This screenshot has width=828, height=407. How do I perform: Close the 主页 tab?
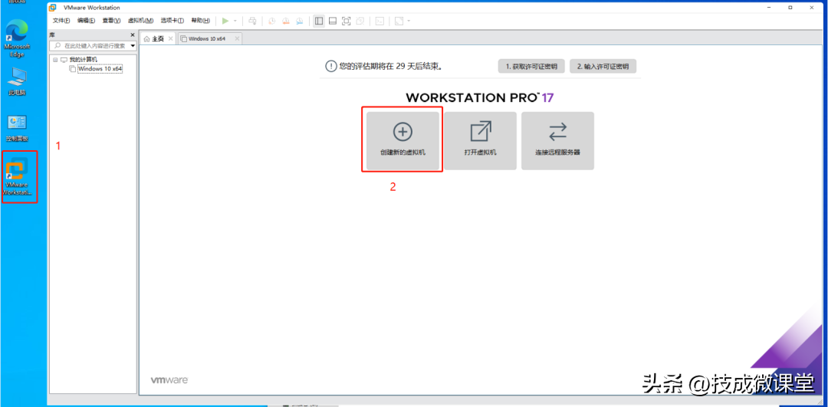[170, 38]
